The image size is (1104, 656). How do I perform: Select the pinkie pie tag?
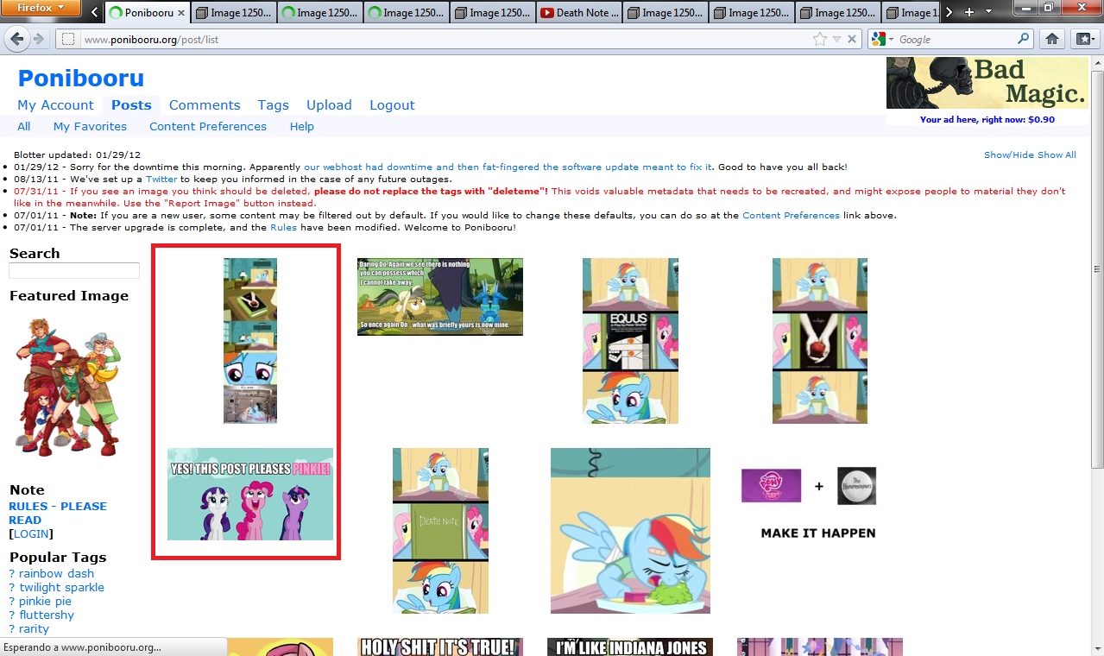[x=45, y=601]
